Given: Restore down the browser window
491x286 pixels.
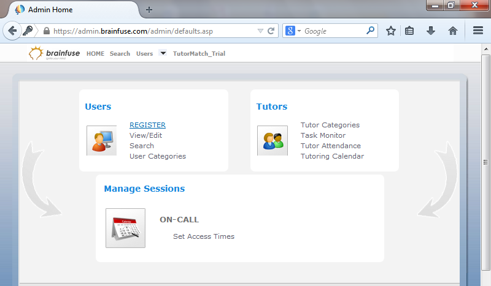Looking at the screenshot, I should [451, 6].
